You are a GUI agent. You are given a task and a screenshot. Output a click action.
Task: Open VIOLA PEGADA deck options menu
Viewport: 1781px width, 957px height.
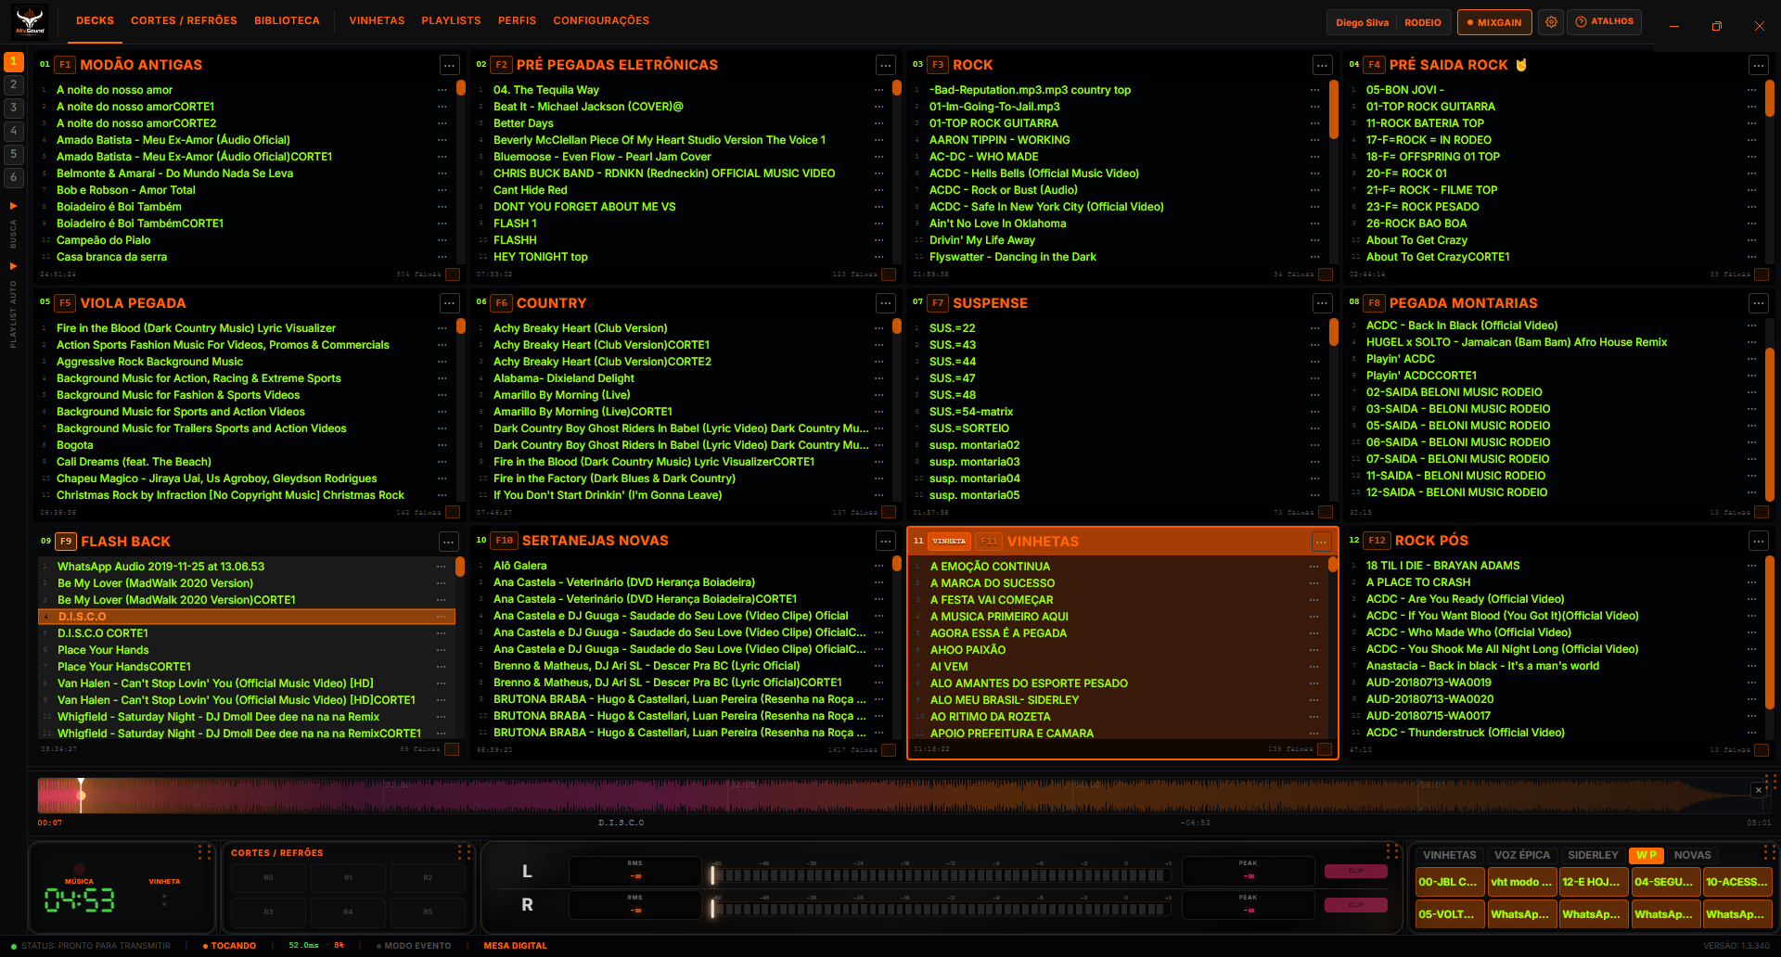pyautogui.click(x=449, y=303)
